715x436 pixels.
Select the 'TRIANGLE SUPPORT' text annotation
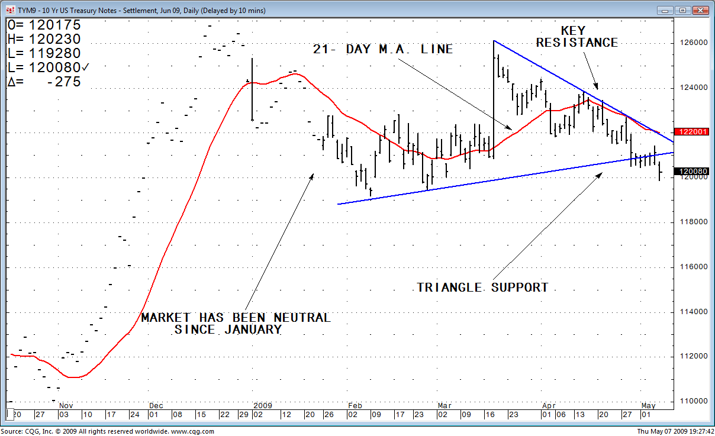[482, 288]
